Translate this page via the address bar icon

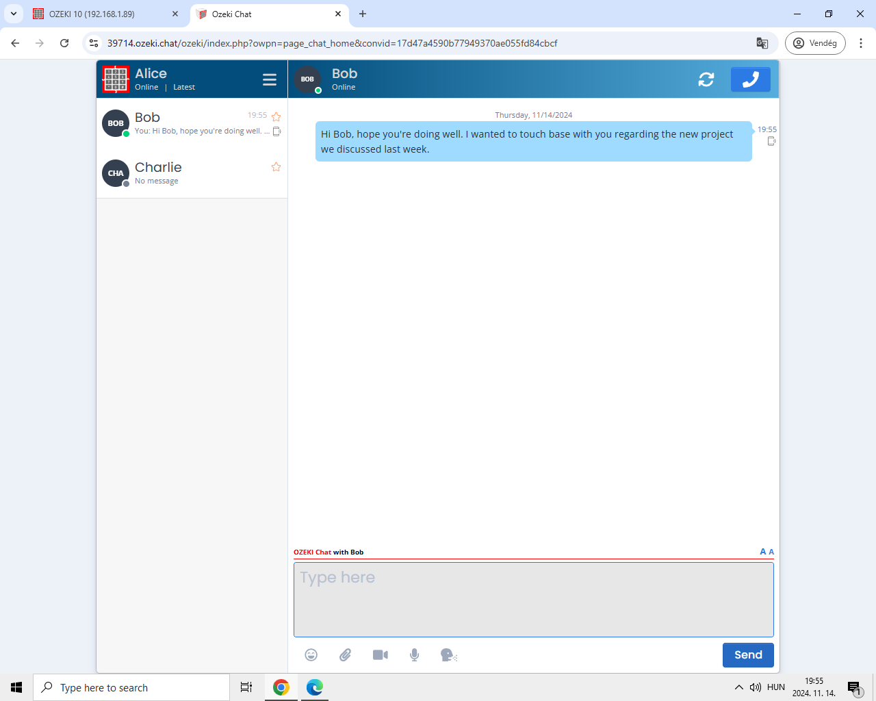tap(762, 43)
